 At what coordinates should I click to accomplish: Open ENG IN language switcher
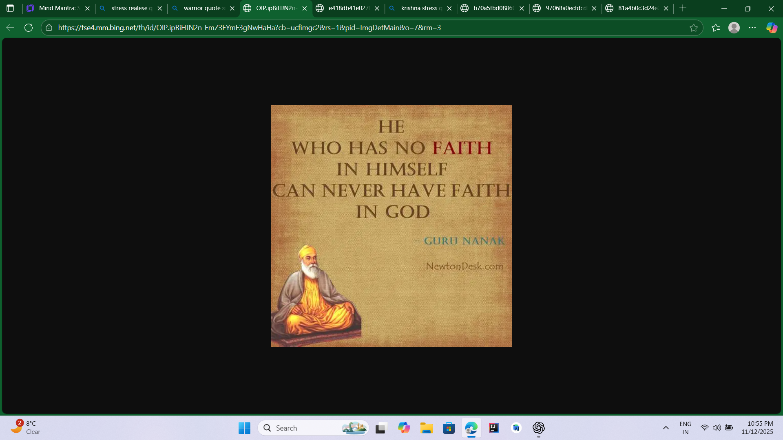pyautogui.click(x=685, y=428)
